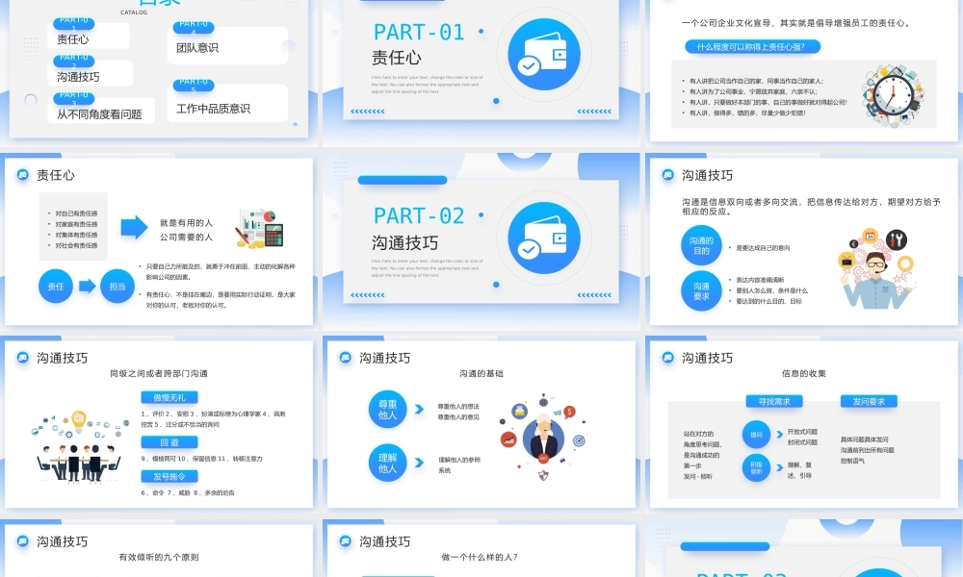
Task: Click the meeting table people illustration
Action: click(x=79, y=446)
